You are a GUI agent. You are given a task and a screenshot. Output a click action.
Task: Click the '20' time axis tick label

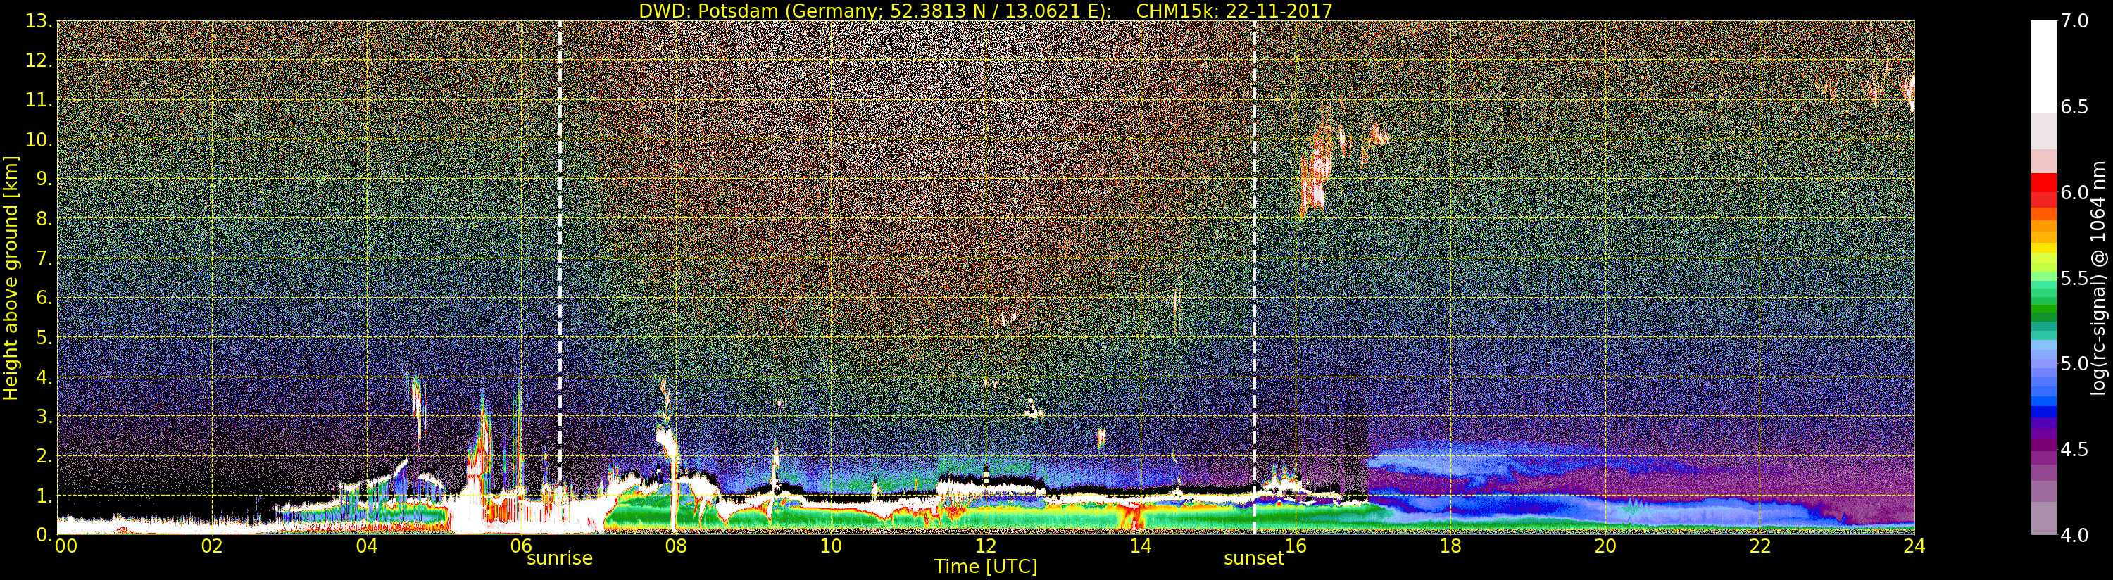(x=1605, y=546)
